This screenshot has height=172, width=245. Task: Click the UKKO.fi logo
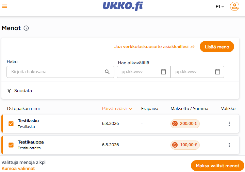pyautogui.click(x=123, y=6)
